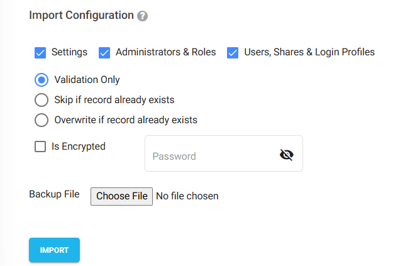Click the Is Encrypted label text

79,147
